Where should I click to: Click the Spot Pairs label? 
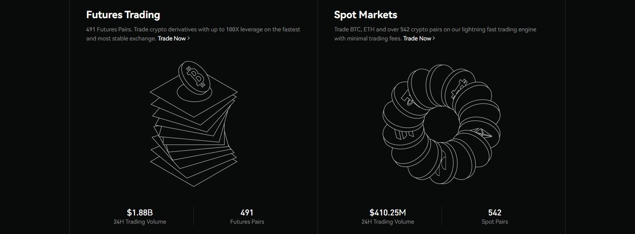click(495, 222)
